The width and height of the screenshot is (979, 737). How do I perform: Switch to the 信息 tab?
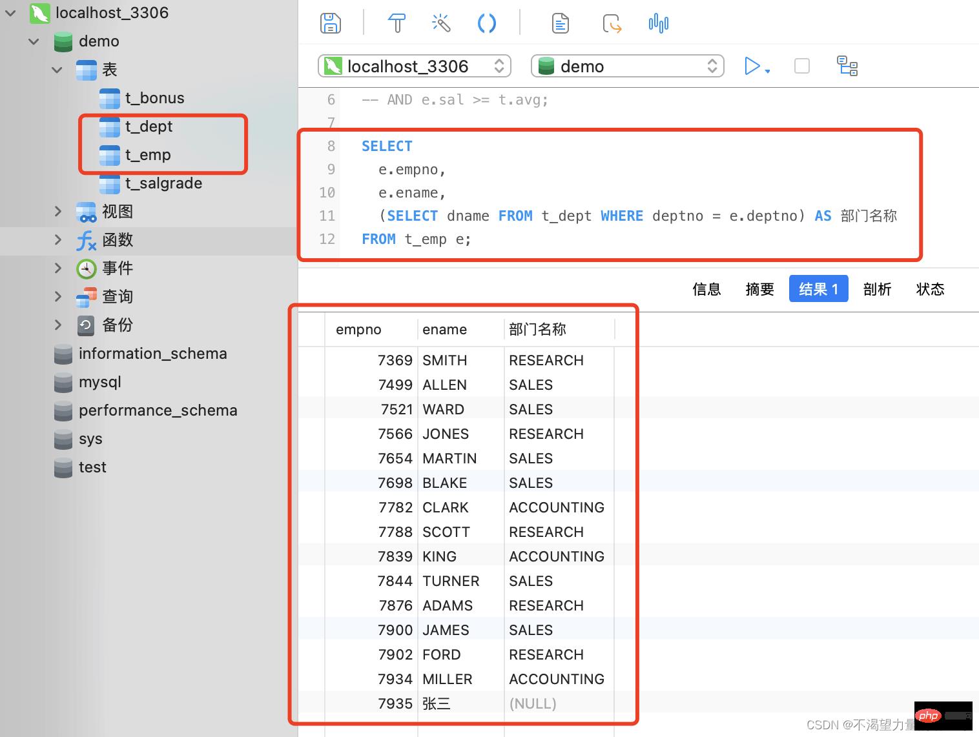coord(706,289)
